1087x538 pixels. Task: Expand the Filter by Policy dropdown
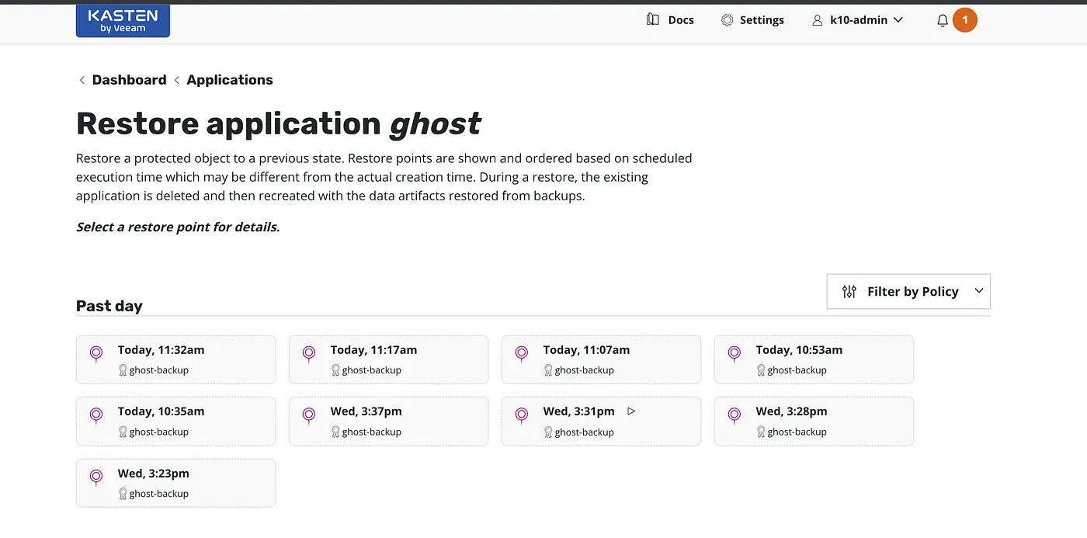tap(978, 291)
